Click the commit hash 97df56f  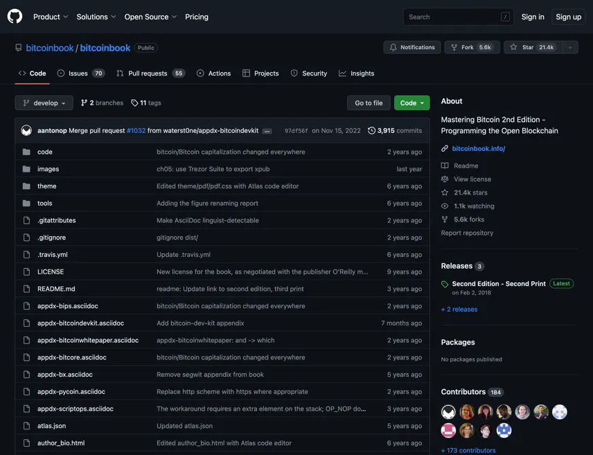[x=296, y=131]
